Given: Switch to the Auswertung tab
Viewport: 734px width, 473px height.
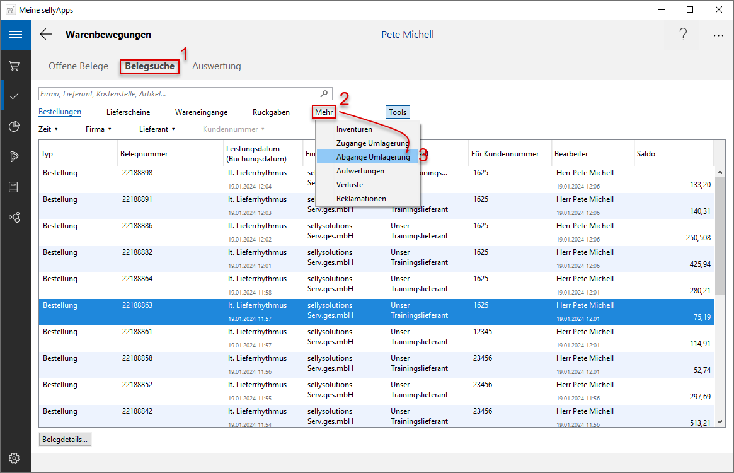Looking at the screenshot, I should pos(216,66).
